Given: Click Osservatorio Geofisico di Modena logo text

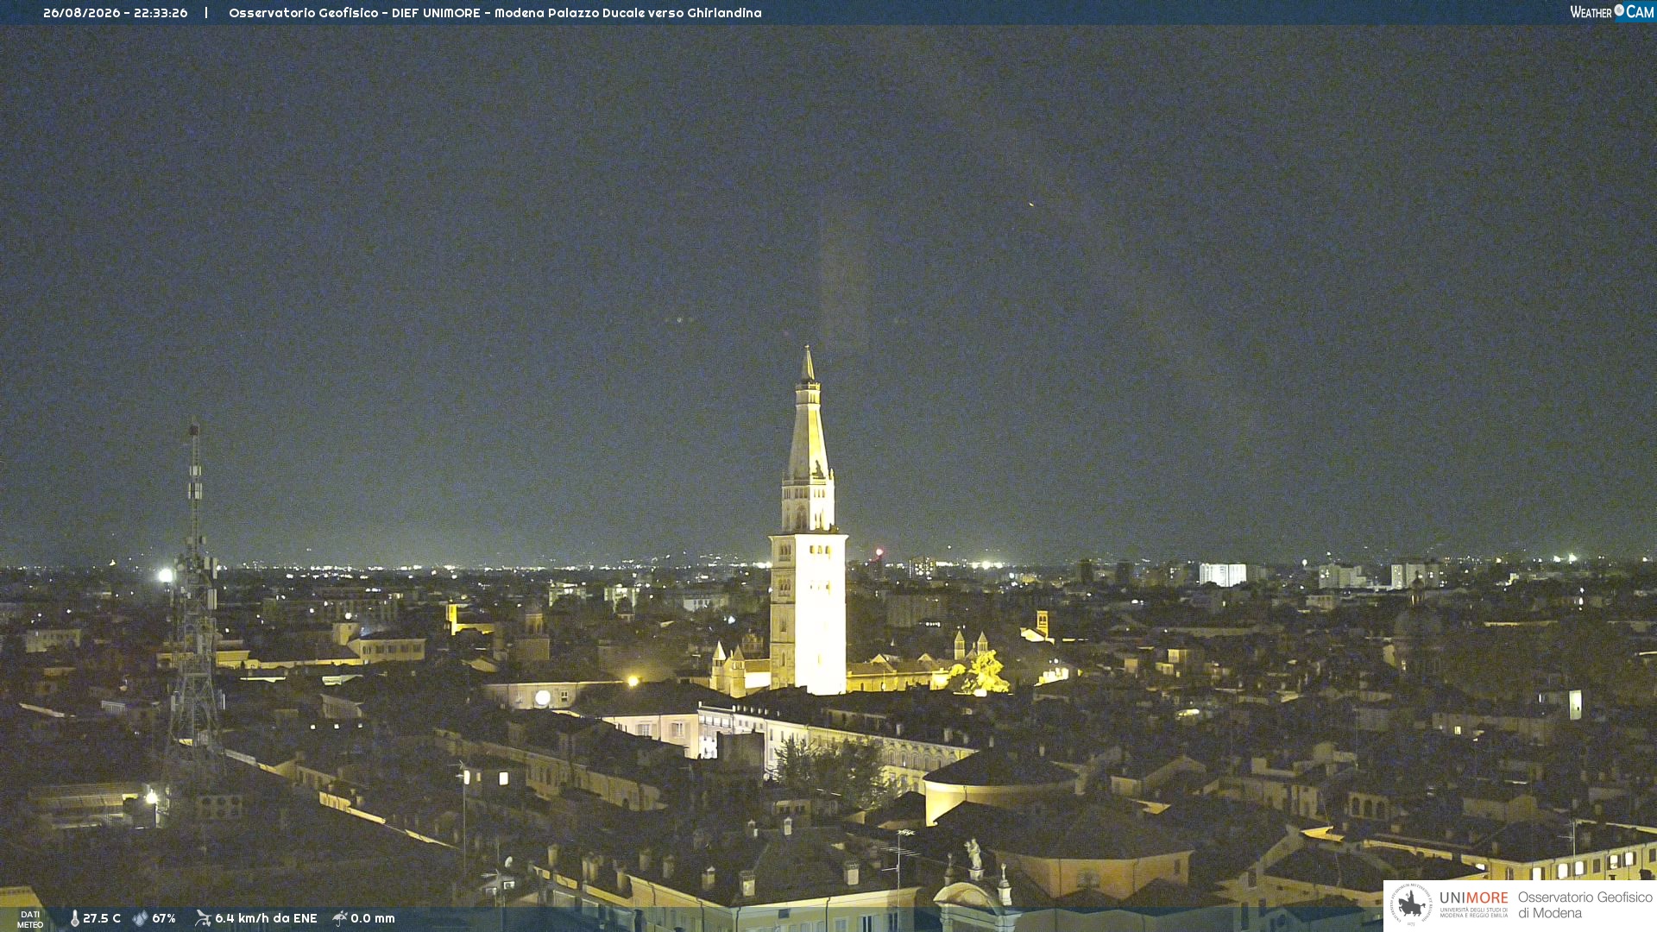Looking at the screenshot, I should [x=1585, y=904].
